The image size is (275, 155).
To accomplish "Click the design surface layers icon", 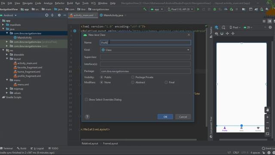I will (217, 27).
